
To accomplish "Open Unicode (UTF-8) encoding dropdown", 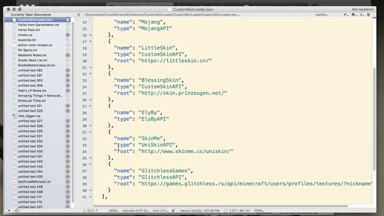I will [x=136, y=211].
